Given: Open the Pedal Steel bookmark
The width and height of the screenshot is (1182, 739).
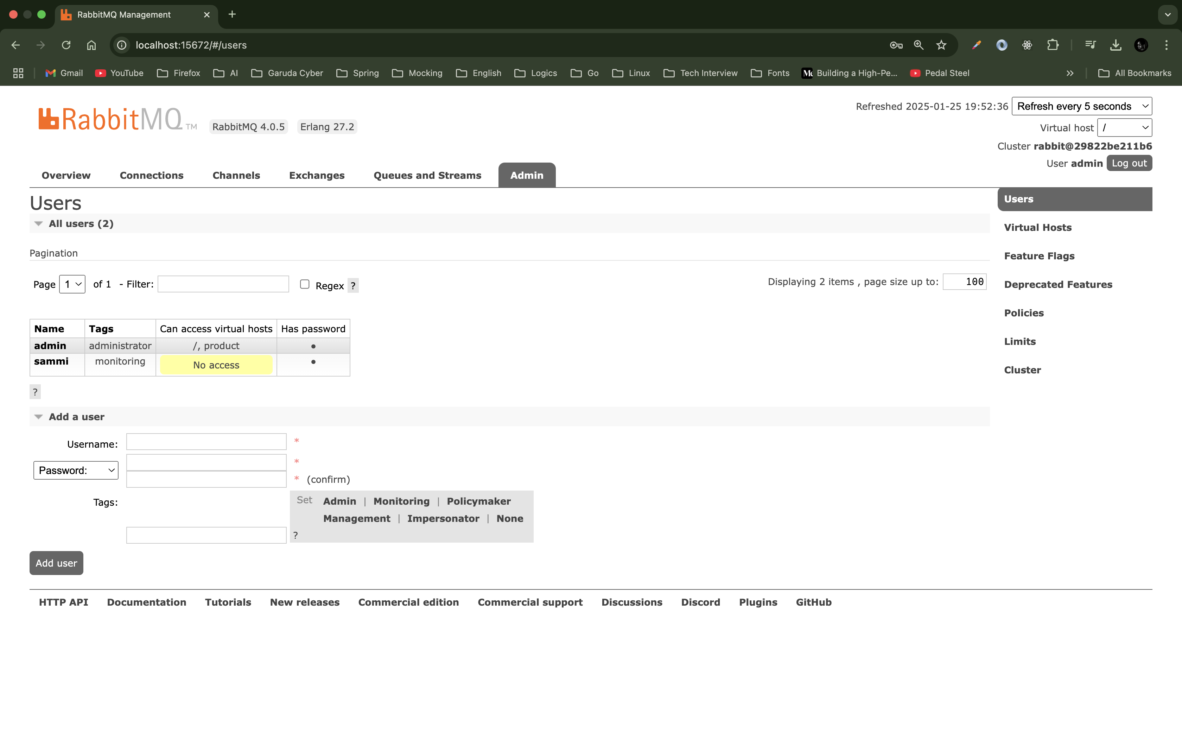Looking at the screenshot, I should point(940,73).
